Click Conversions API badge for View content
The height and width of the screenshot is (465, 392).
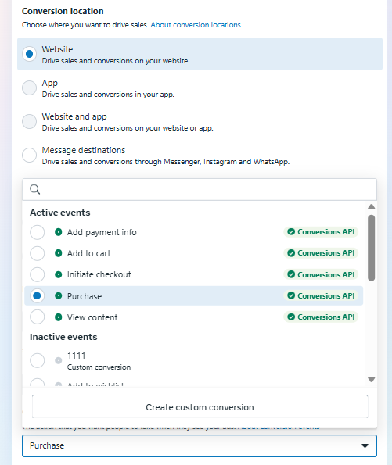321,317
